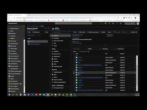Click the Refresh toolbar button
The width and height of the screenshot is (147, 110).
click(103, 32)
